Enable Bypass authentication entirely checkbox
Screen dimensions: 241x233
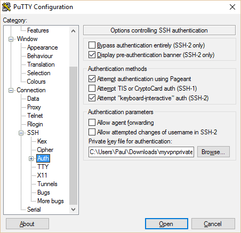click(92, 45)
